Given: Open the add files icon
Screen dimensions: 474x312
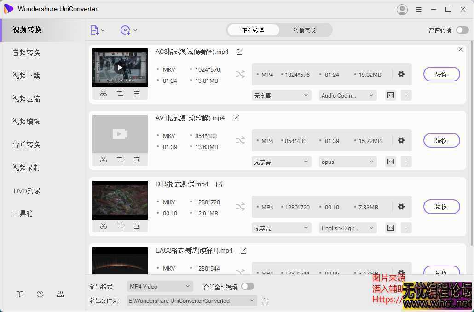Looking at the screenshot, I should pyautogui.click(x=95, y=30).
